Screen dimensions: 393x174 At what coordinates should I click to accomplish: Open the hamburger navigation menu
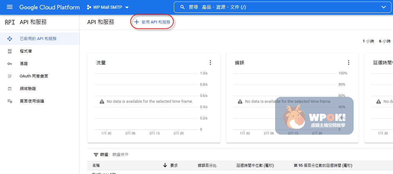10,7
